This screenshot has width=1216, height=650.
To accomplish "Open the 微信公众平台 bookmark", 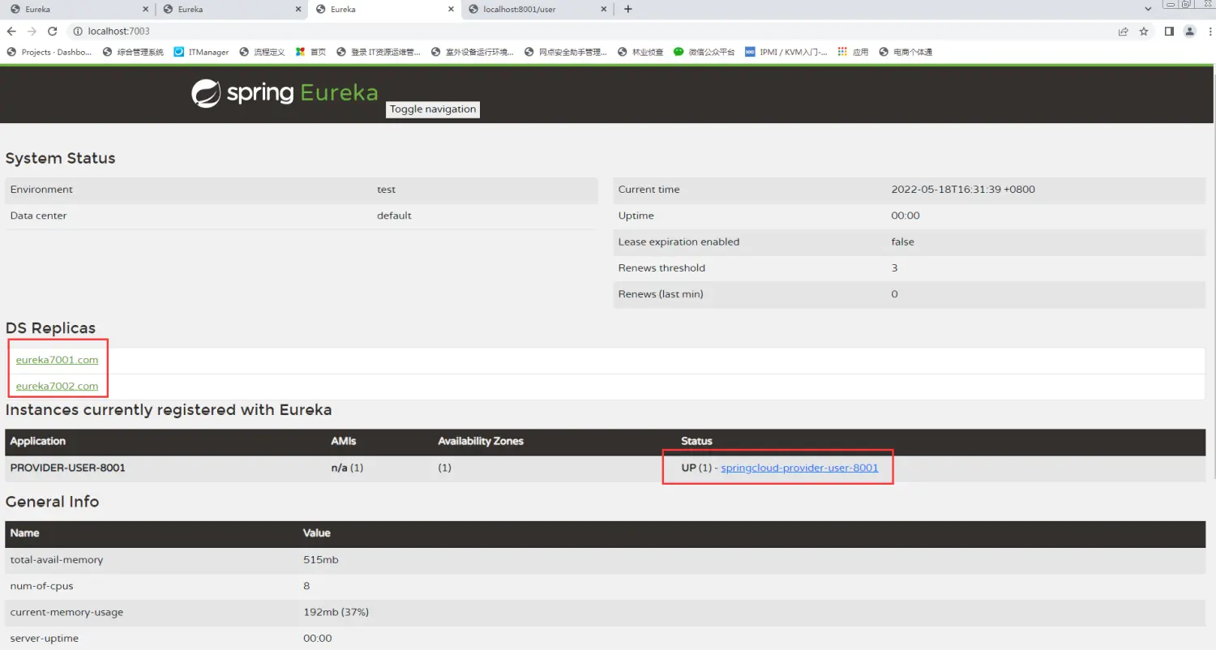I will click(x=704, y=52).
